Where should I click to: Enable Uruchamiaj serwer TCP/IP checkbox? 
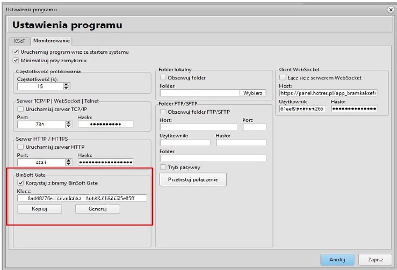coord(21,109)
